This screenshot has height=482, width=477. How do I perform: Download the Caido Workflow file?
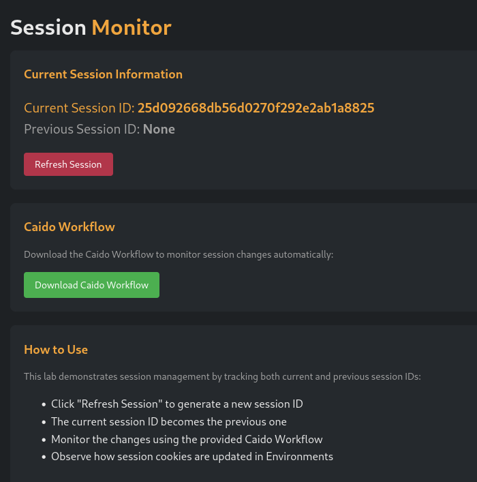tap(91, 285)
